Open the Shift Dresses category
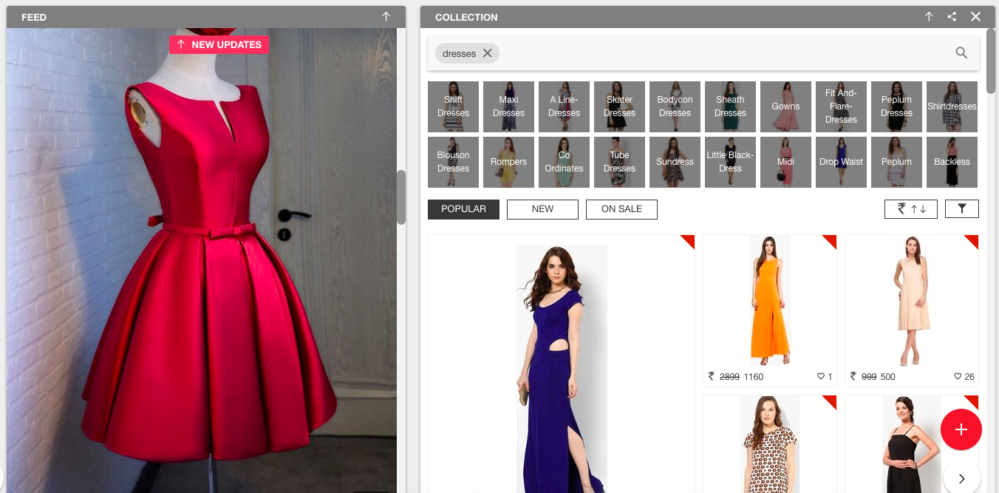The image size is (999, 493). [x=453, y=106]
